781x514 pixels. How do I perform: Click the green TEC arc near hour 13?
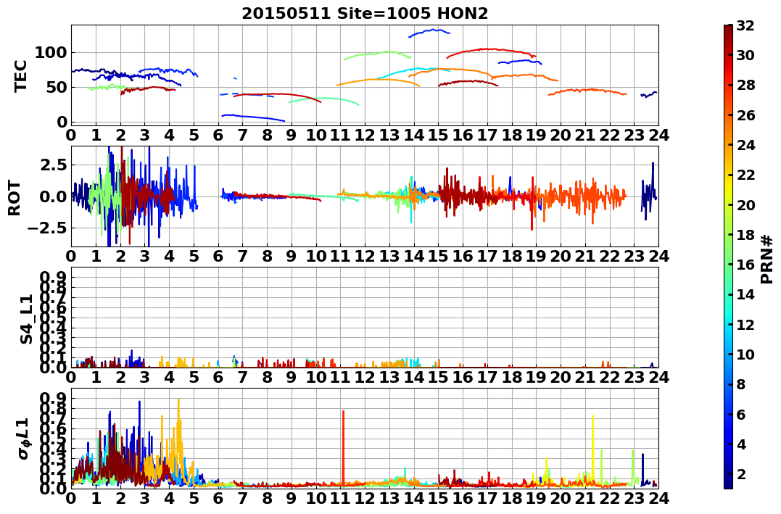click(x=378, y=55)
